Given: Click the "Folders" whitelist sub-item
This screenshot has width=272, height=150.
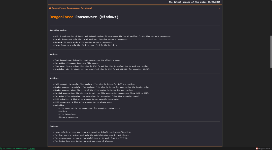Looking at the screenshot, I should click(x=63, y=111).
